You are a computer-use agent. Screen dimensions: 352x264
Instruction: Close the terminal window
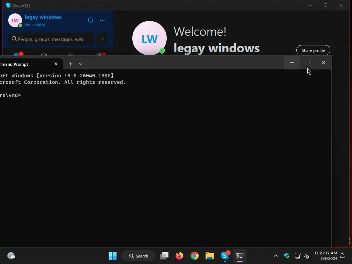click(323, 63)
